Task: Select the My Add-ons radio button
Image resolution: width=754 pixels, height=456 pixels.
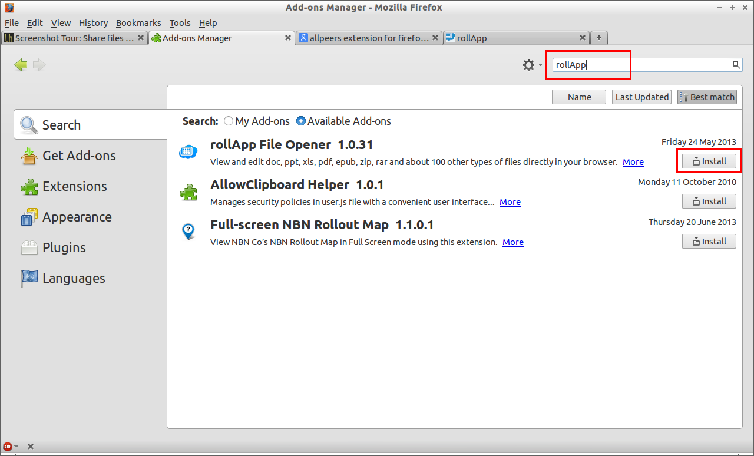Action: pos(229,121)
